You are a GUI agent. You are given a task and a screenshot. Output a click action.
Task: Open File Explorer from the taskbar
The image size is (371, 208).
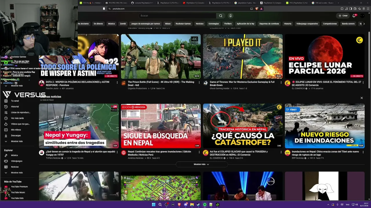click(192, 205)
